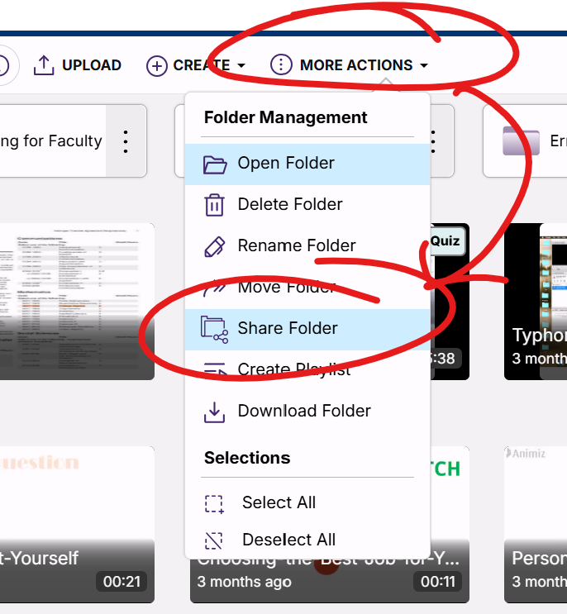Screen dimensions: 567x614
Task: Click the Select All dashed-square icon
Action: tap(214, 504)
